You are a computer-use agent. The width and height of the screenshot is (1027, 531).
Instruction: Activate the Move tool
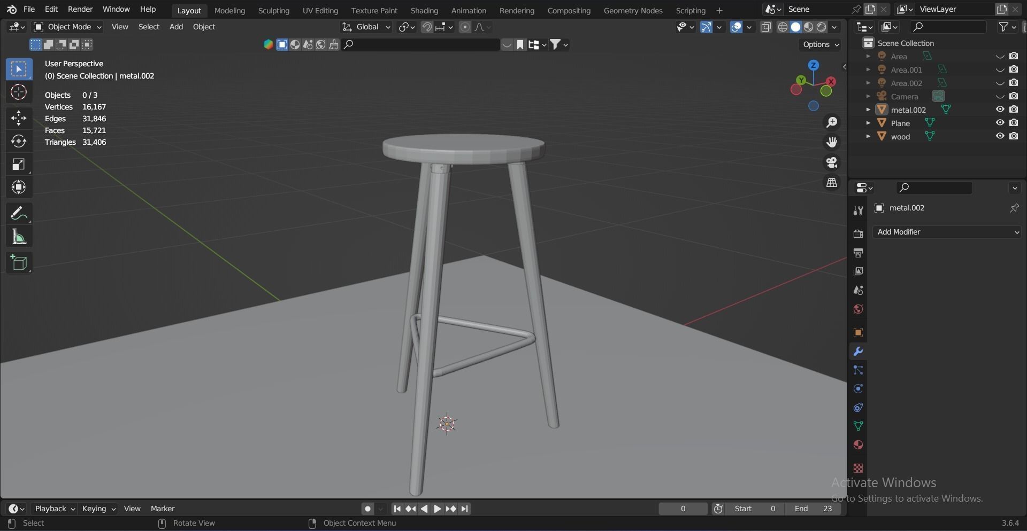19,118
